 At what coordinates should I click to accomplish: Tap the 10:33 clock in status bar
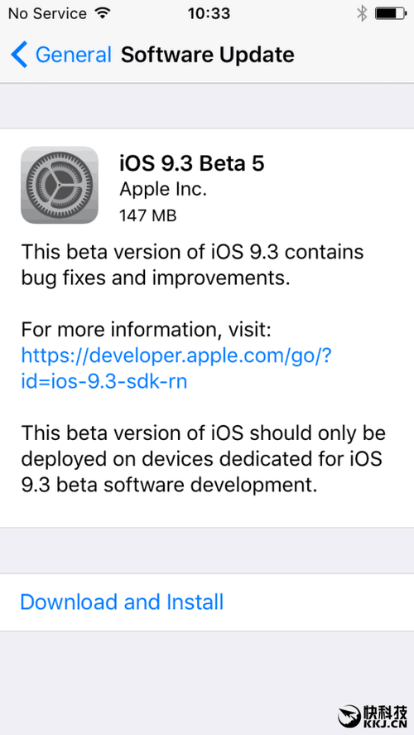209,13
